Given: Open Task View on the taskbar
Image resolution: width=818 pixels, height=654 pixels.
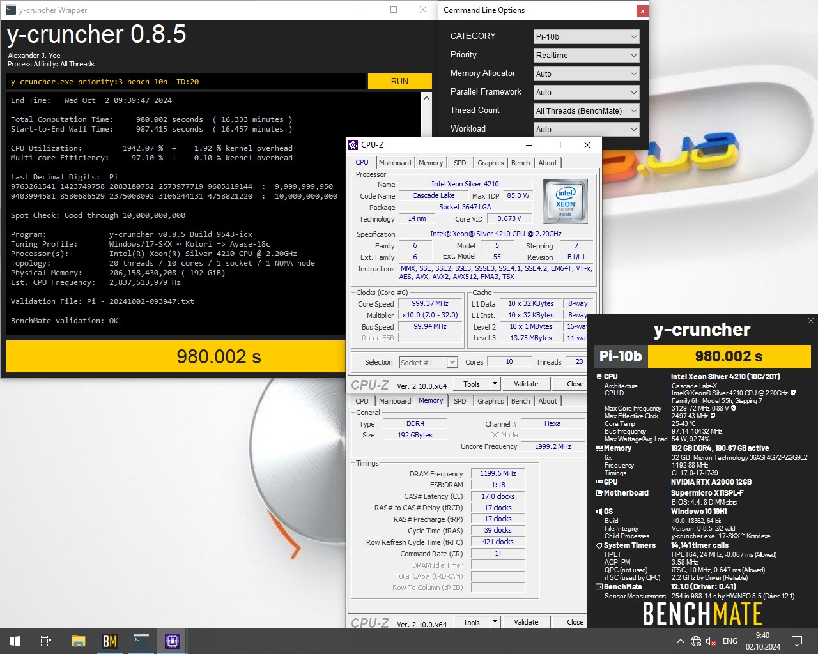Looking at the screenshot, I should click(46, 641).
